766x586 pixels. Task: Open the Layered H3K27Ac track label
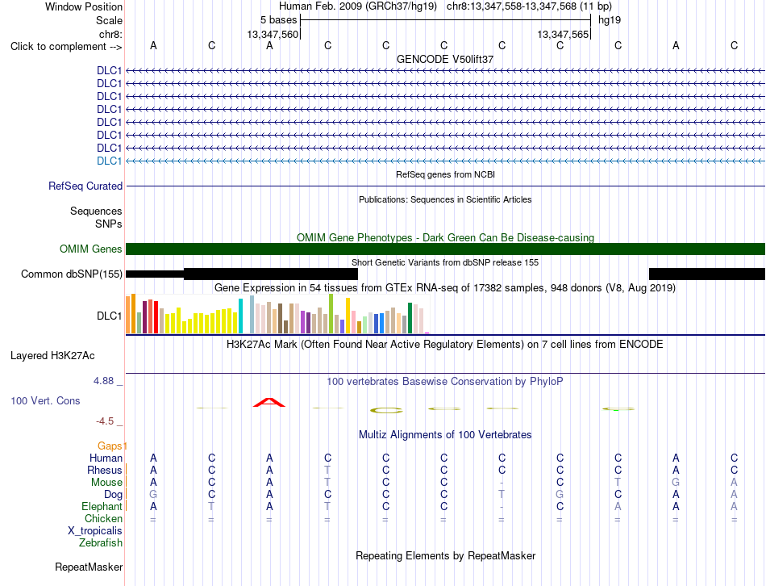click(52, 356)
